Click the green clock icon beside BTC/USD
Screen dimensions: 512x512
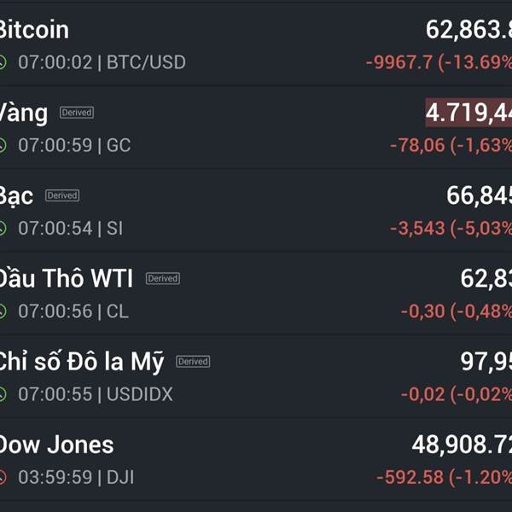3,62
